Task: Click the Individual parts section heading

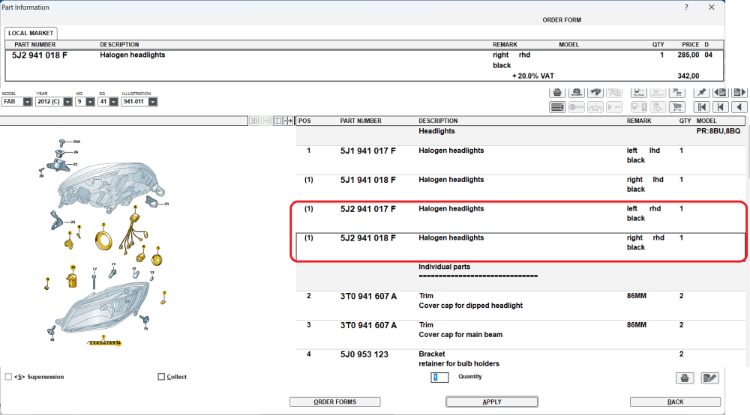Action: coord(444,267)
